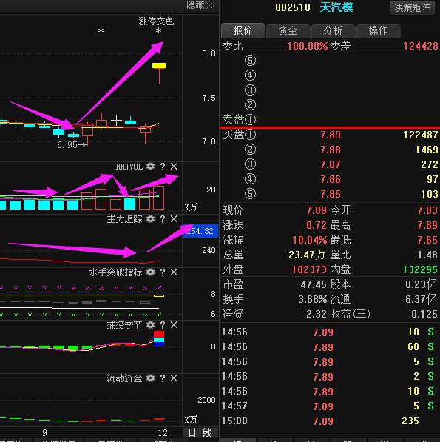
Task: Collapse side panel with 隐藏 arrows
Action: [x=200, y=5]
